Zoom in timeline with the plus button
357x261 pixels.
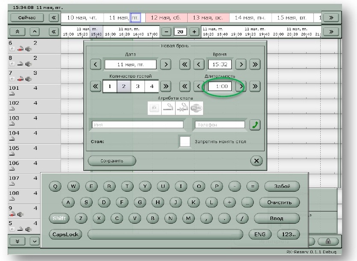tap(195, 32)
